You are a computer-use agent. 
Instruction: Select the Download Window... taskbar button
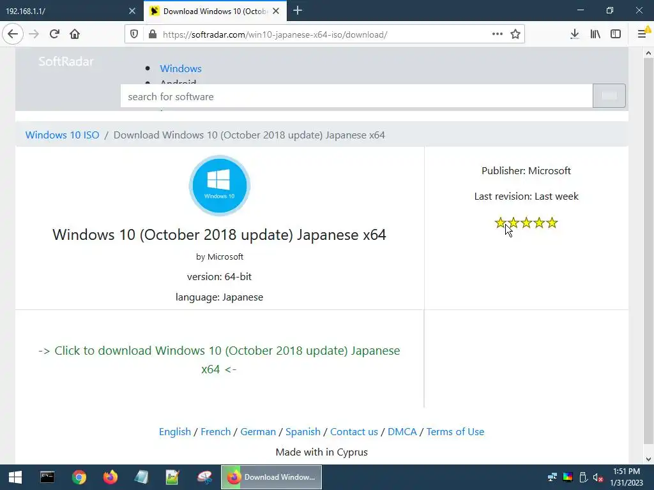271,477
